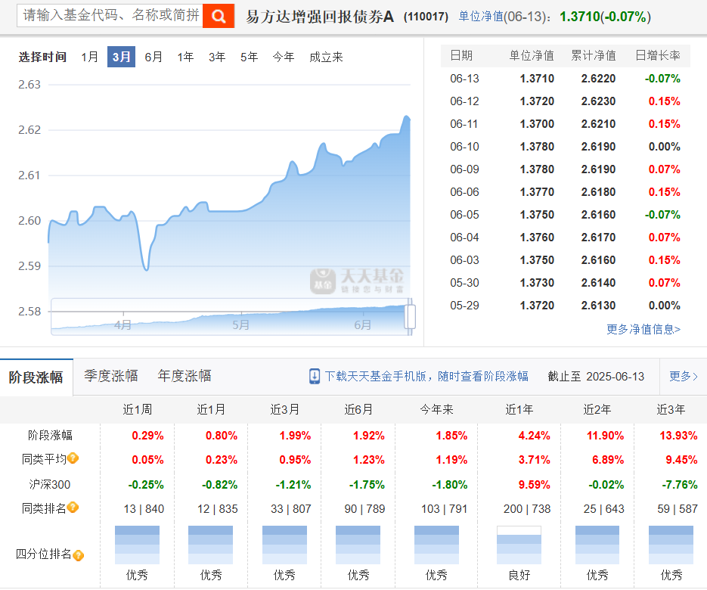Click the 9.59% 沪深300 value
The width and height of the screenshot is (707, 590).
coord(535,484)
